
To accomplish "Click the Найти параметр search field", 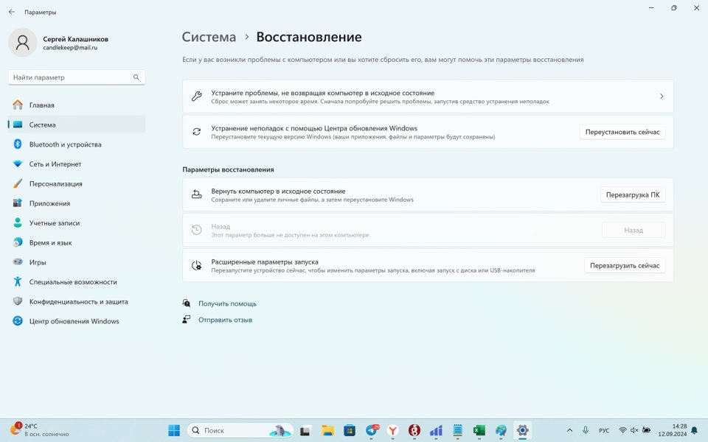I will [x=70, y=77].
